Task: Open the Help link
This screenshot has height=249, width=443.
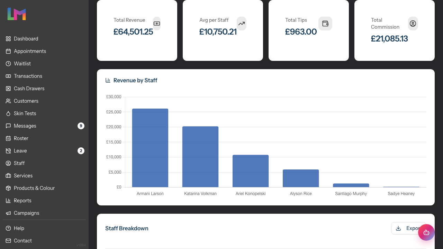Action: coord(44,228)
